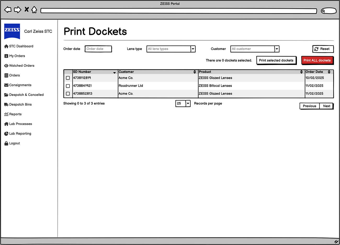This screenshot has width=340, height=245.
Task: Click SD number 4738112819 text
Action: (82, 78)
